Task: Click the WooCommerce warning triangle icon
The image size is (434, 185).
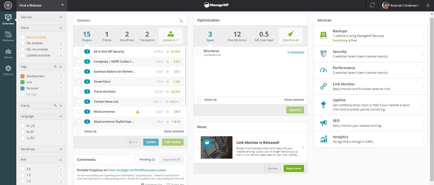Action: pos(138,112)
